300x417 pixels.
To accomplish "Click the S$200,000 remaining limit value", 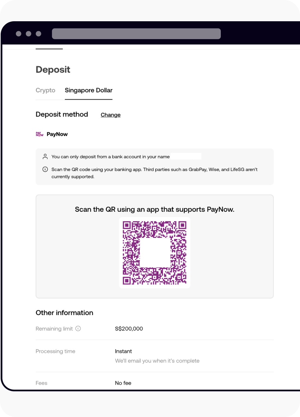I will 129,329.
